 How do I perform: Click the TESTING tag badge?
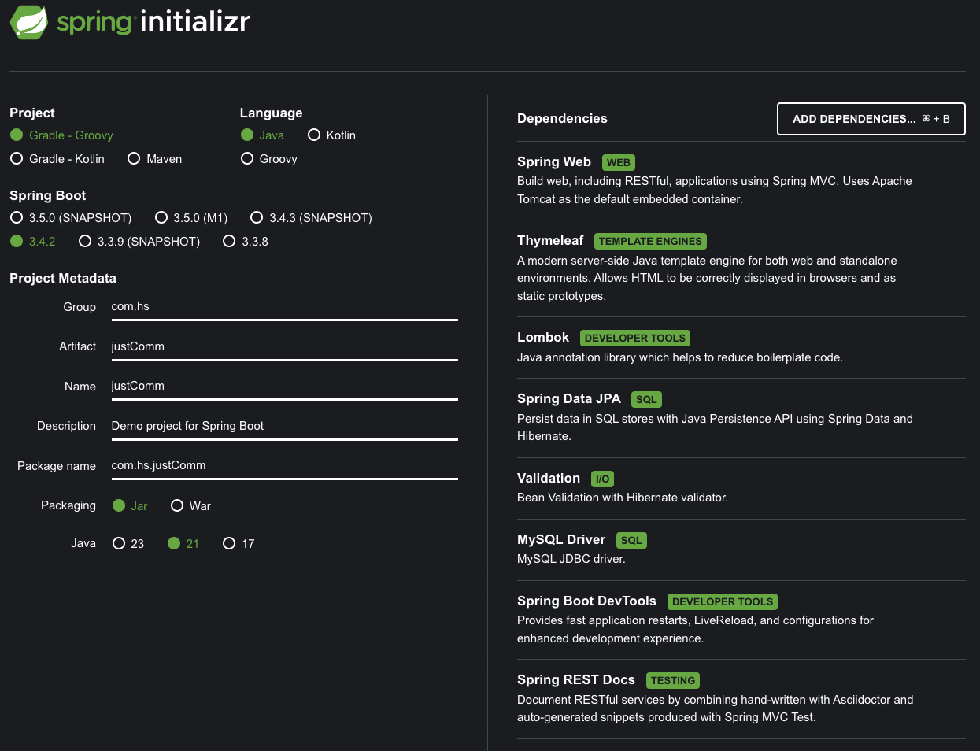(x=673, y=681)
